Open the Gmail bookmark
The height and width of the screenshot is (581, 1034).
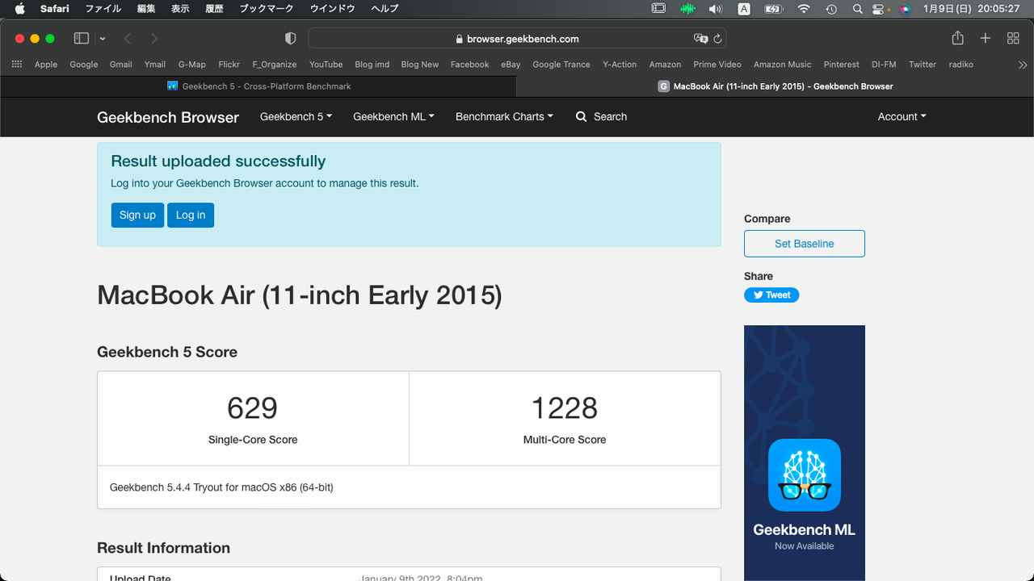(x=121, y=65)
